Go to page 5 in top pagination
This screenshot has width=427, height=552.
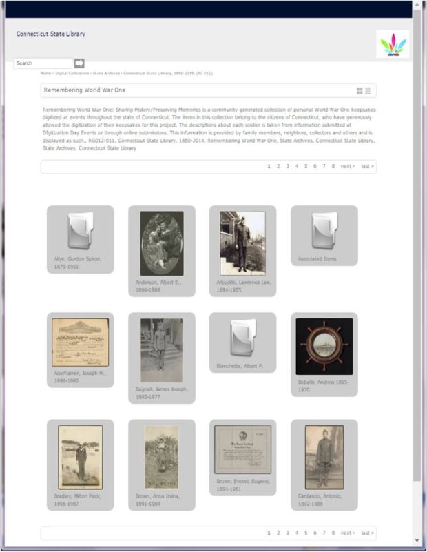tap(306, 166)
